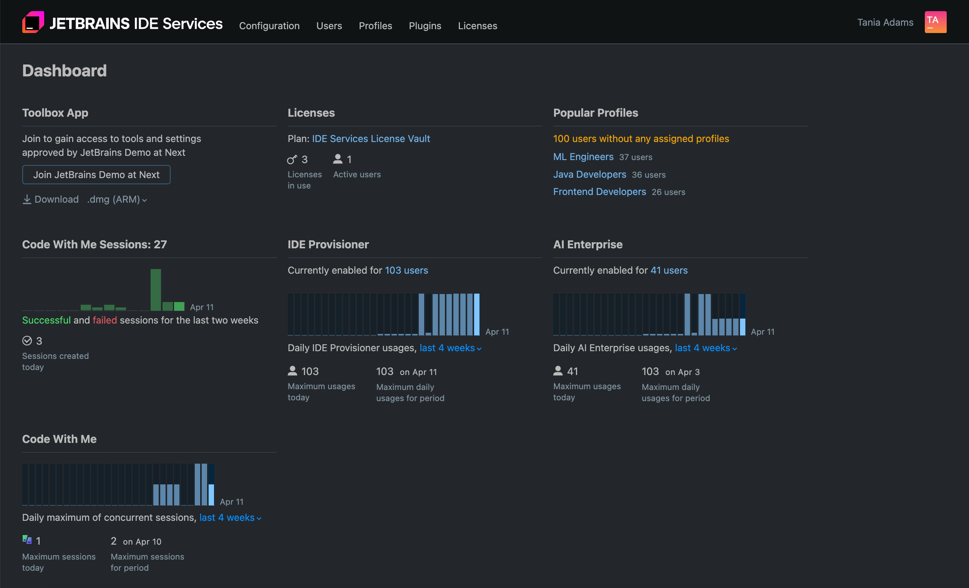Image resolution: width=969 pixels, height=588 pixels.
Task: Switch to the Plugins section
Action: pos(425,26)
